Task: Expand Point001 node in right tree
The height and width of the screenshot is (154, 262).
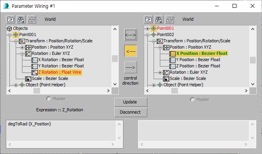Action: point(147,29)
